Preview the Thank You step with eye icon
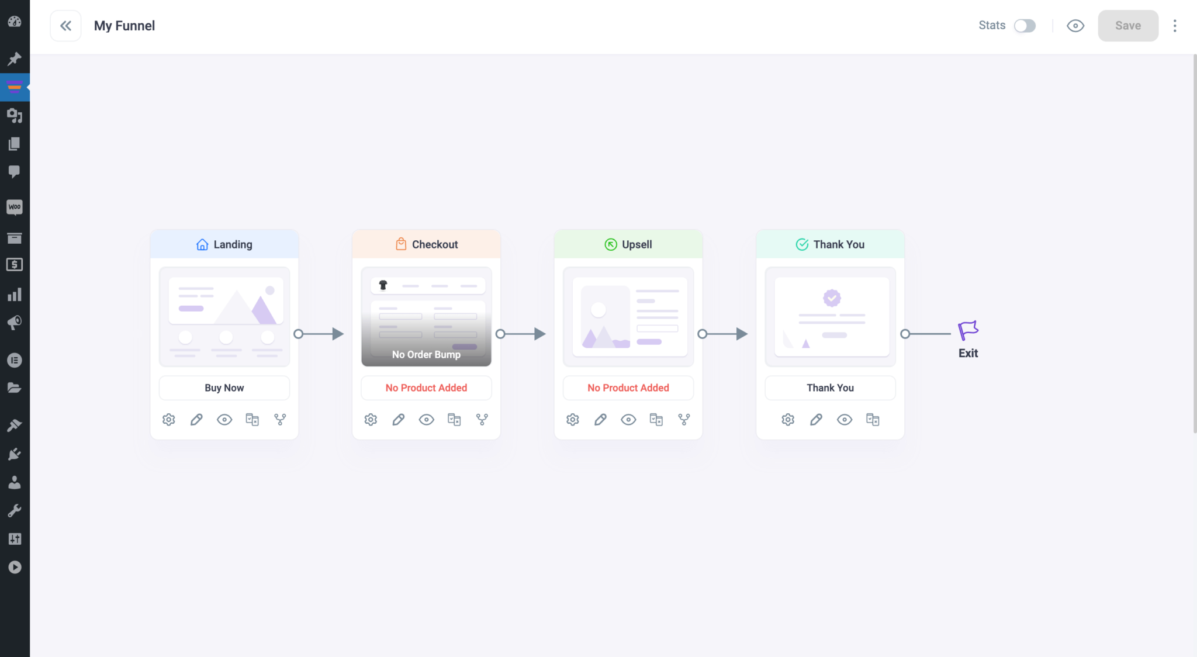This screenshot has width=1197, height=657. 845,419
